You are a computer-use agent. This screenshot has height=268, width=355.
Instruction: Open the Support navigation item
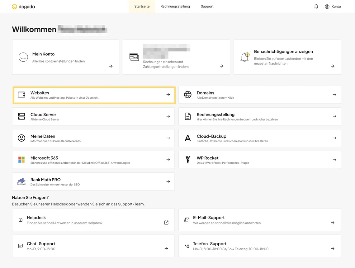point(207,6)
